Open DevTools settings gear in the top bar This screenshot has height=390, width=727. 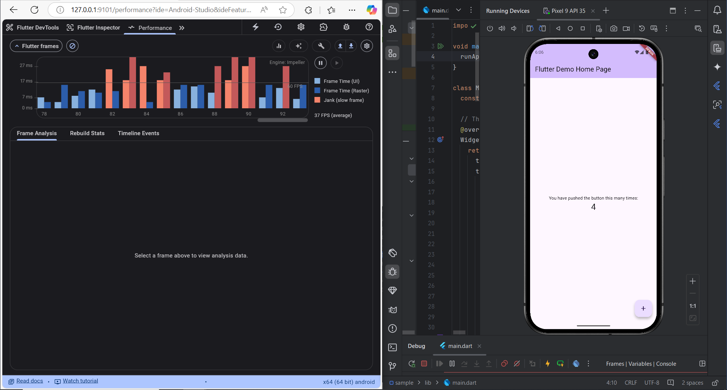301,27
